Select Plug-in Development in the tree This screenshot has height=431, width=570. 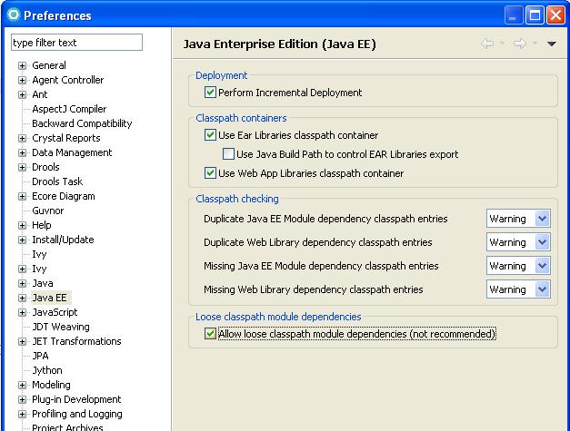76,399
